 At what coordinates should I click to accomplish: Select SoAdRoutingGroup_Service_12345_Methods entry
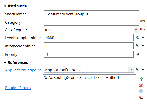coord(82,78)
